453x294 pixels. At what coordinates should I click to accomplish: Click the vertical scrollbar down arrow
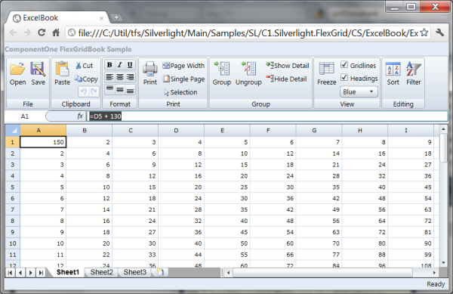tap(443, 263)
